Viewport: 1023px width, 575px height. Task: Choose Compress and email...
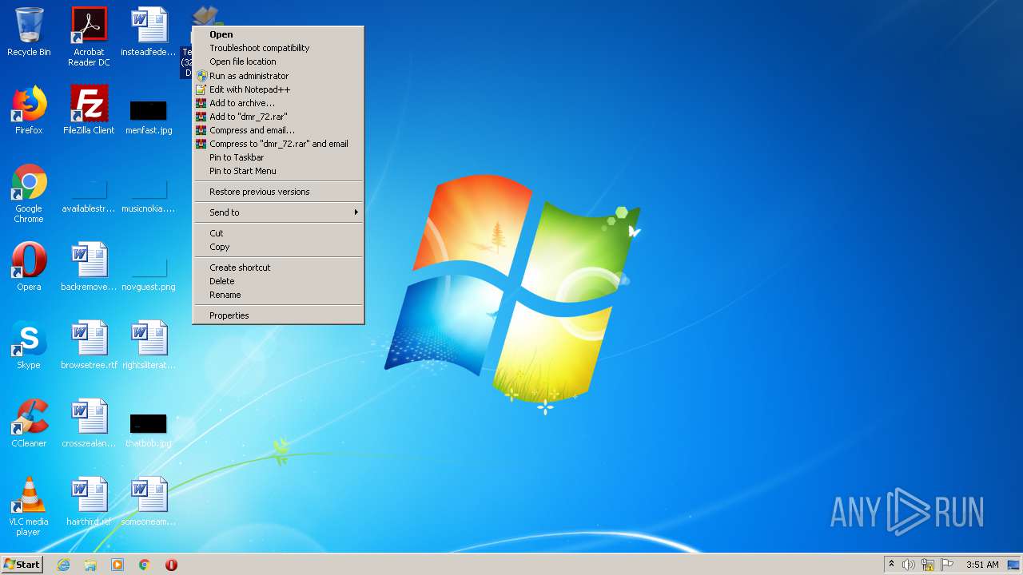(279, 130)
